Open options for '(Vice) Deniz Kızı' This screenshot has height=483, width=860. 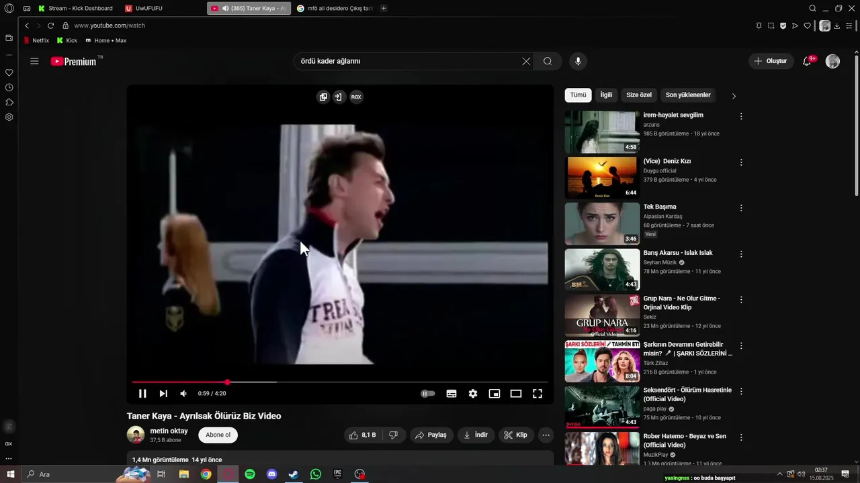tap(741, 162)
